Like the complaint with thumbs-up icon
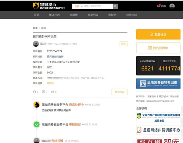Image resolution: width=183 pixels, height=143 pixels. (34, 92)
